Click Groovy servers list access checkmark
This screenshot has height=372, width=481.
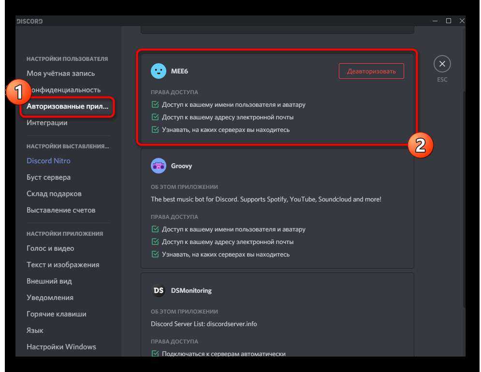[x=155, y=254]
